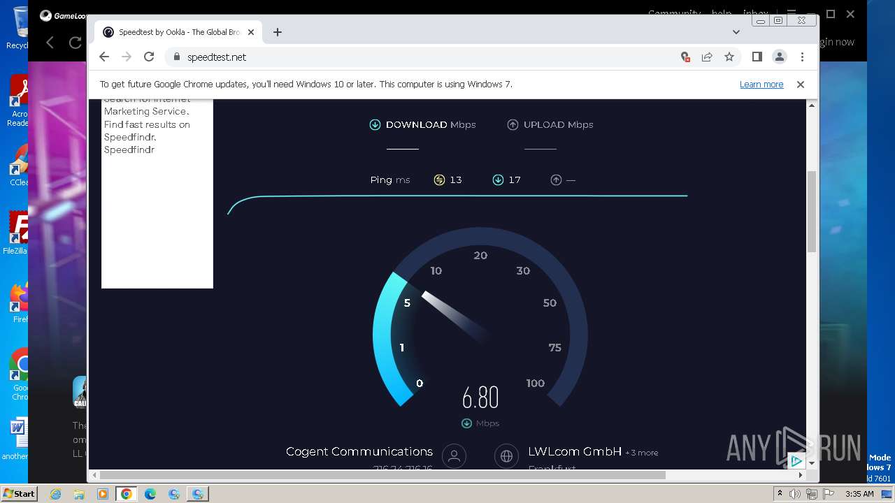
Task: Click the padlock site info icon
Action: pyautogui.click(x=176, y=57)
